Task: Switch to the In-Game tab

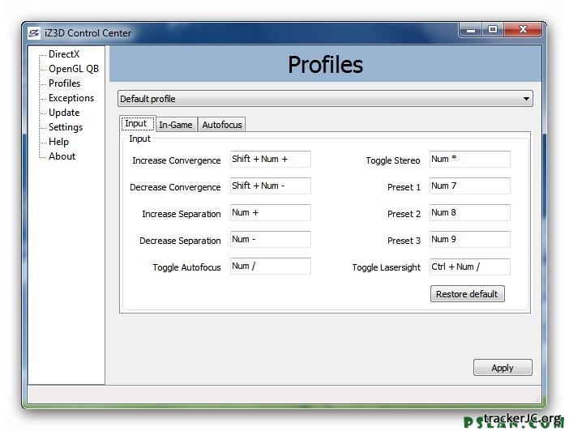Action: coord(175,124)
